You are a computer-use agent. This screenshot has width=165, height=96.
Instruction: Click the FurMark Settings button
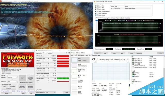6,93
